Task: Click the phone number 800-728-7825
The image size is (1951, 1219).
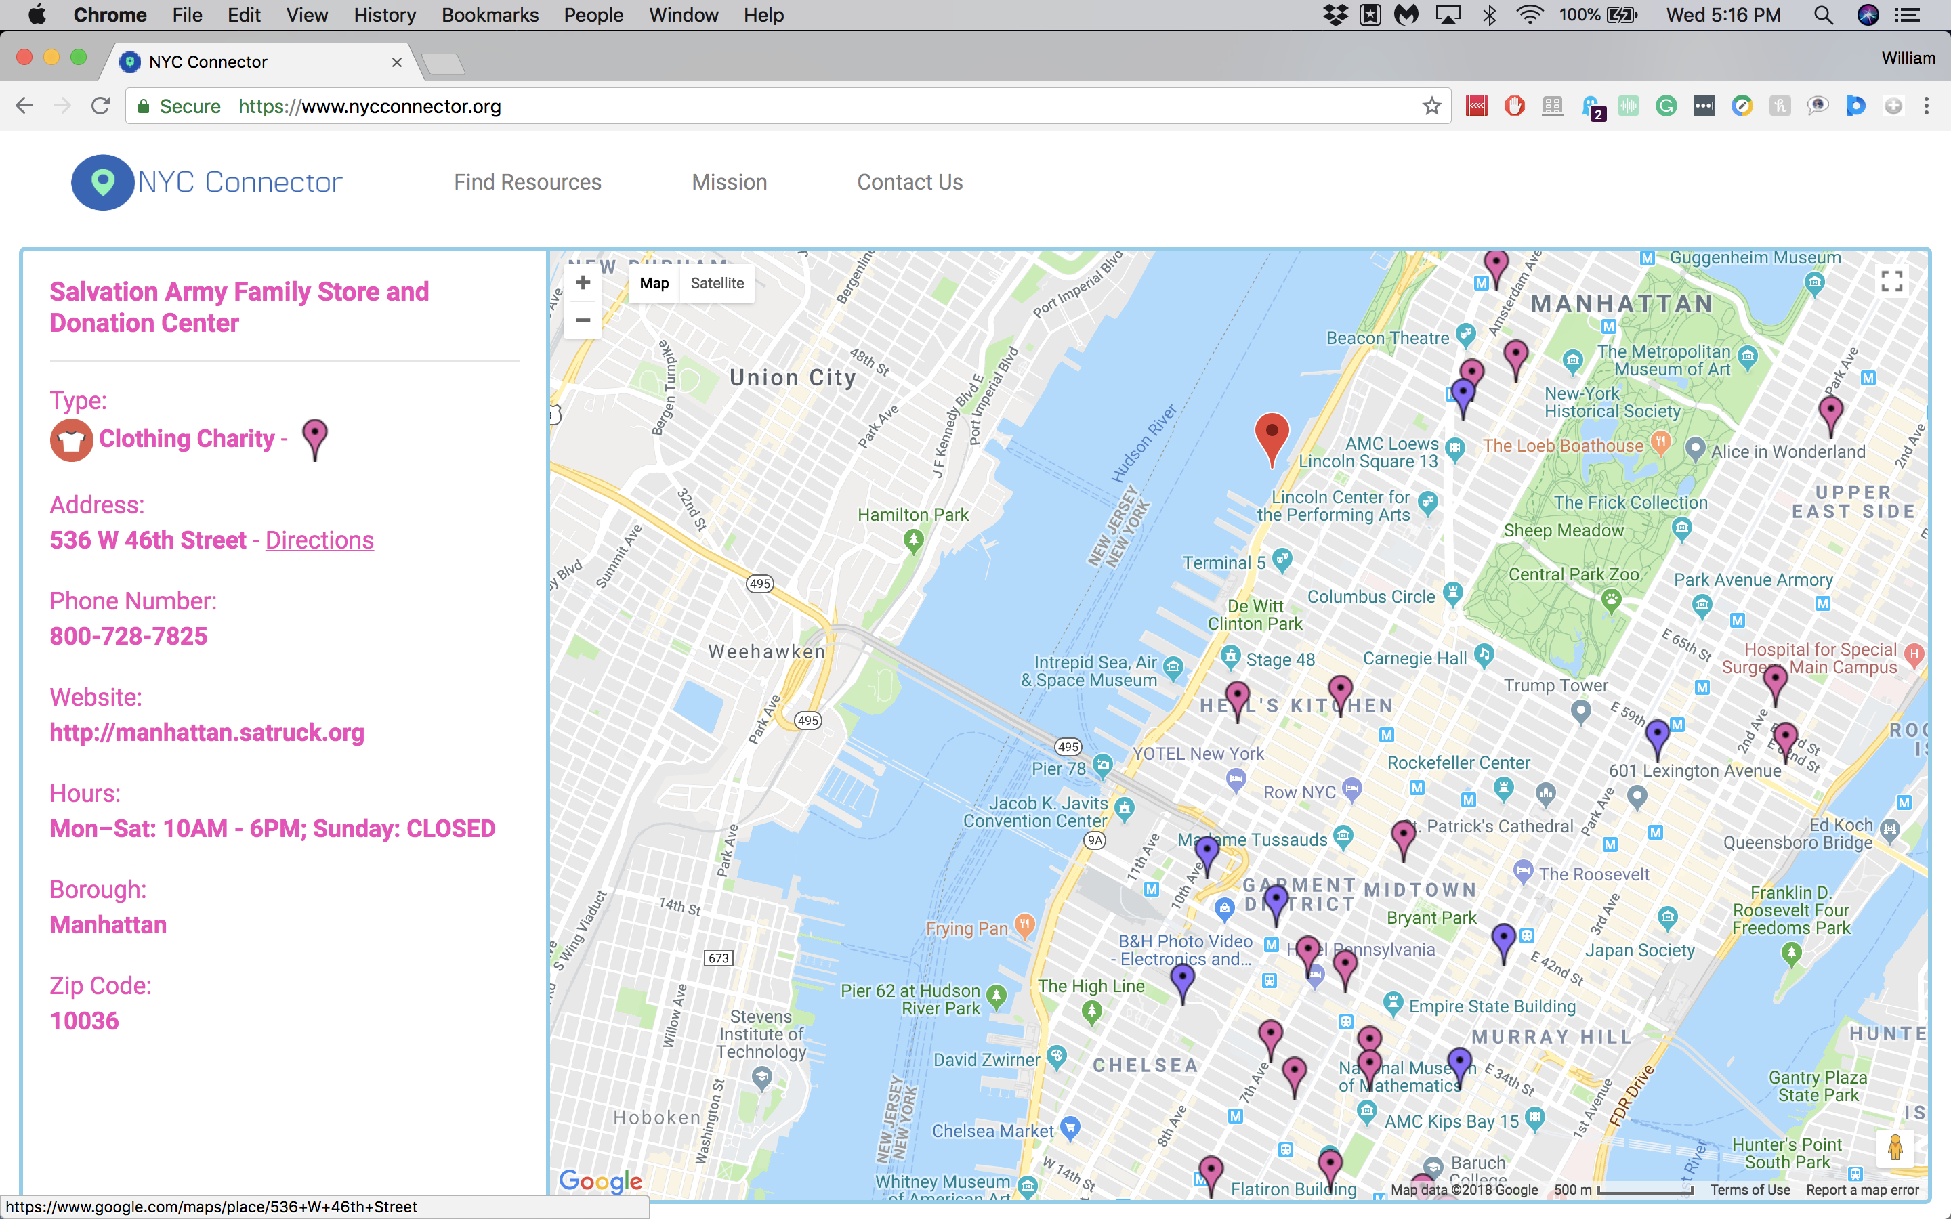Action: point(129,636)
